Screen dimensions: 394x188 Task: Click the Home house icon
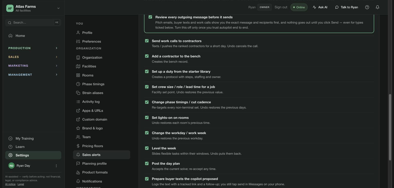tap(10, 36)
